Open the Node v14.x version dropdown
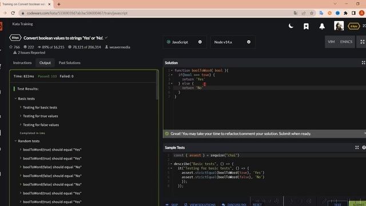366x206 pixels. click(233, 42)
